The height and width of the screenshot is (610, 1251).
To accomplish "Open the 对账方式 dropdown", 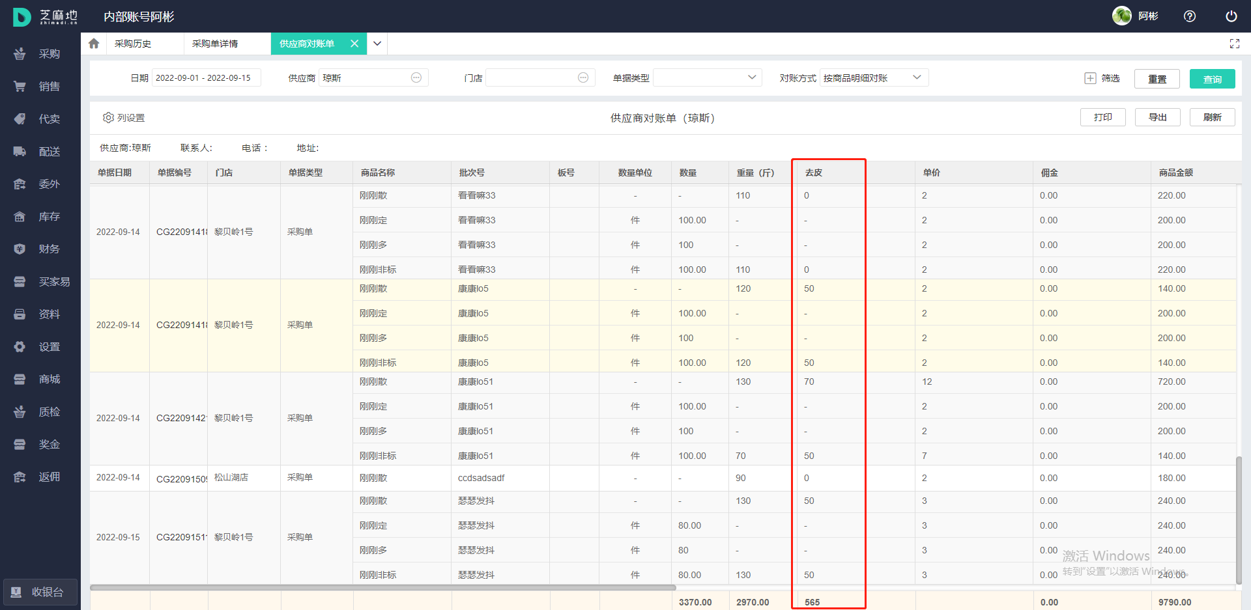I will click(874, 77).
